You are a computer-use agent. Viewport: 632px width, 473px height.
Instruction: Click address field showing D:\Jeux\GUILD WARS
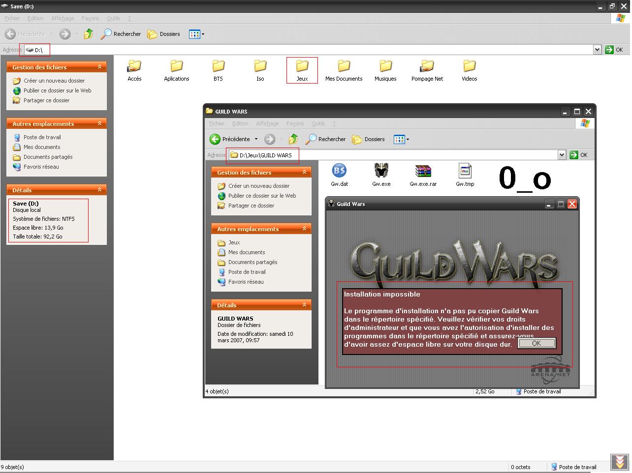392,155
